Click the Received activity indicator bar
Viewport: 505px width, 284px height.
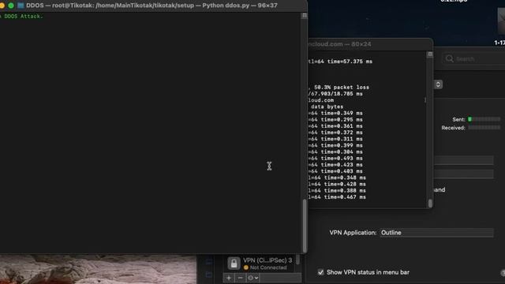[x=484, y=128]
